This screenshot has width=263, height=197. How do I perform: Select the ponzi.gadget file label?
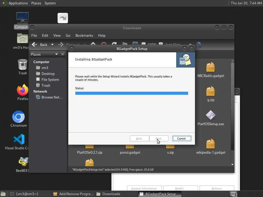(130, 152)
